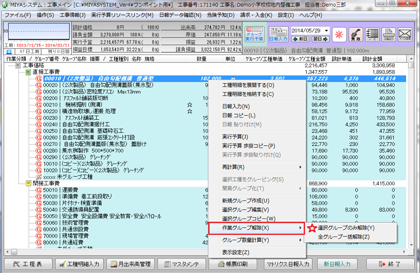The image size is (420, 273).
Task: Click the 実施 shovel icon
Action: pos(356,35)
